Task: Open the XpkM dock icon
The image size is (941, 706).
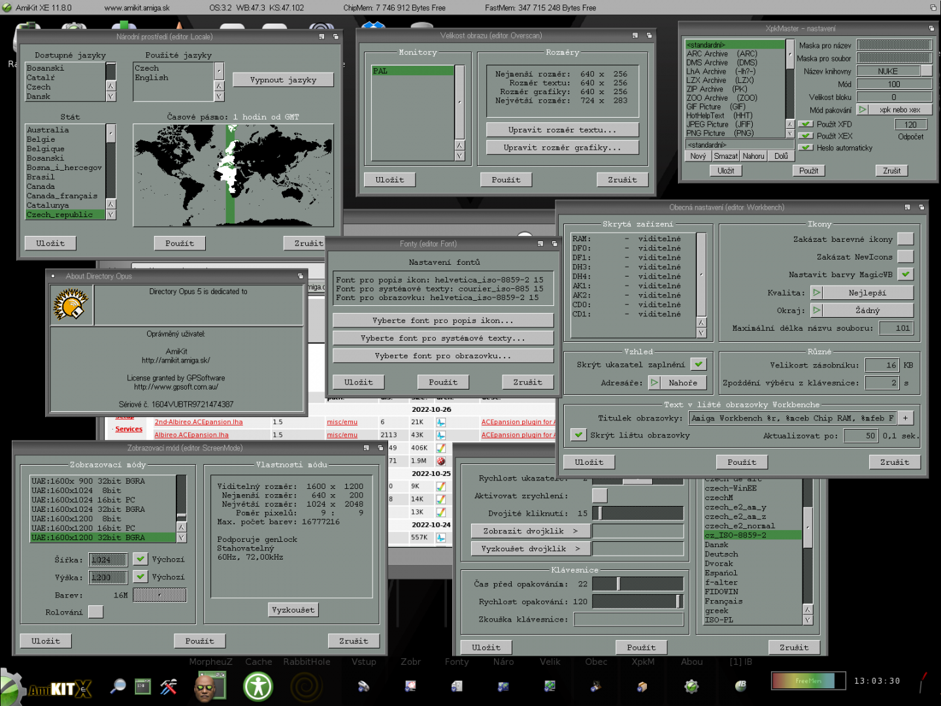Action: [642, 686]
